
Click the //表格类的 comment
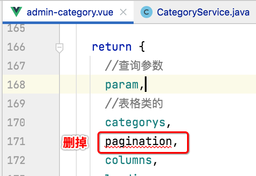coord(134,103)
